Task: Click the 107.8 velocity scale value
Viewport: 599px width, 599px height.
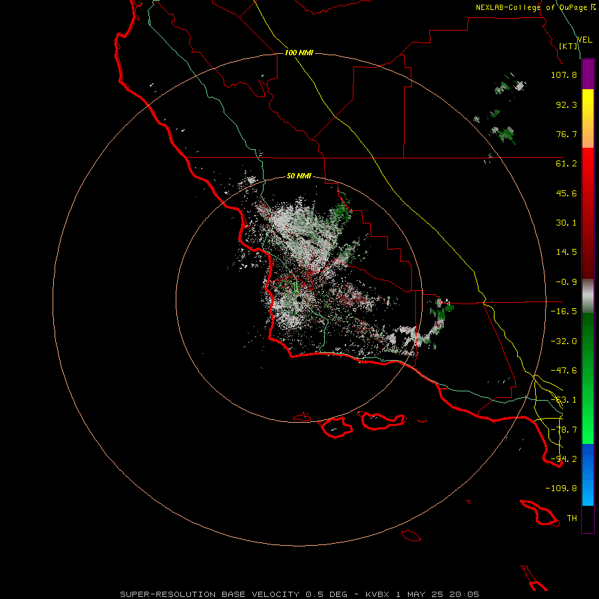Action: [x=564, y=75]
